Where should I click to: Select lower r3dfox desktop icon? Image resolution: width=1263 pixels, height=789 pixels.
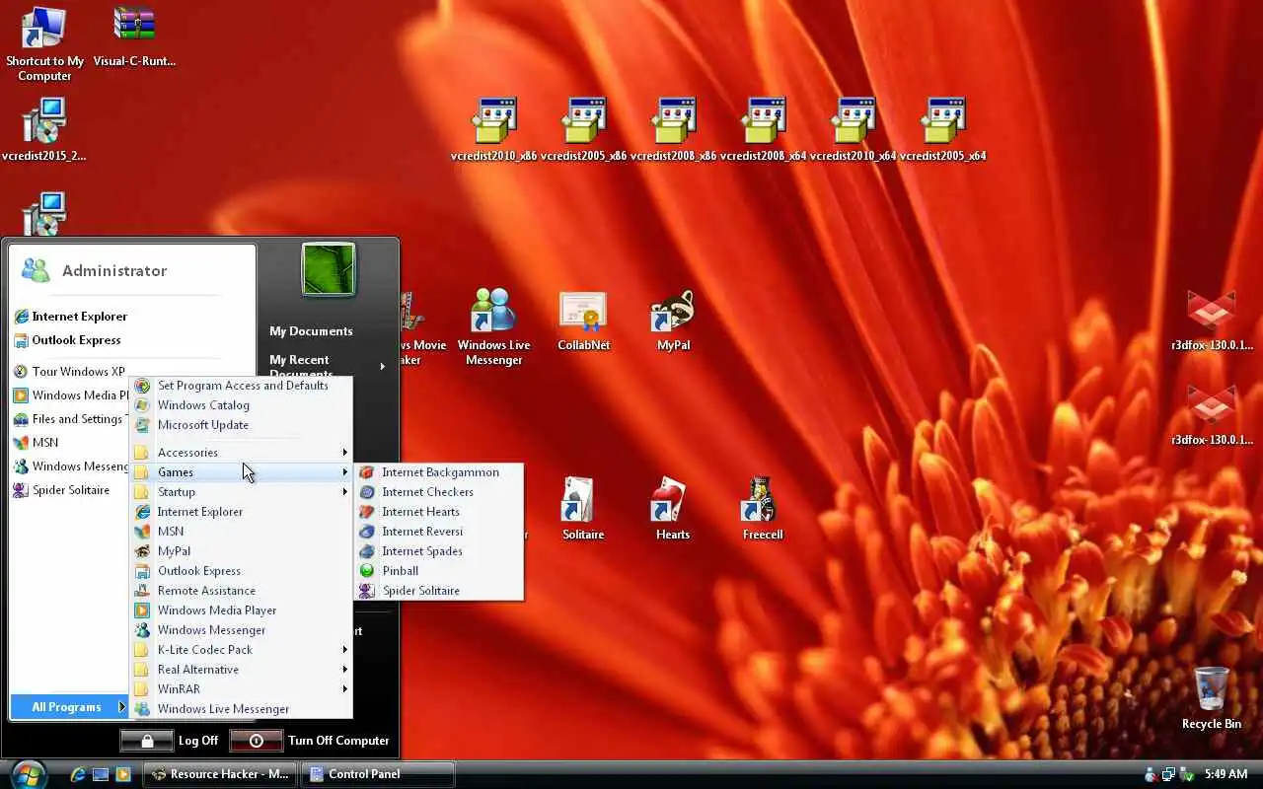(1212, 415)
